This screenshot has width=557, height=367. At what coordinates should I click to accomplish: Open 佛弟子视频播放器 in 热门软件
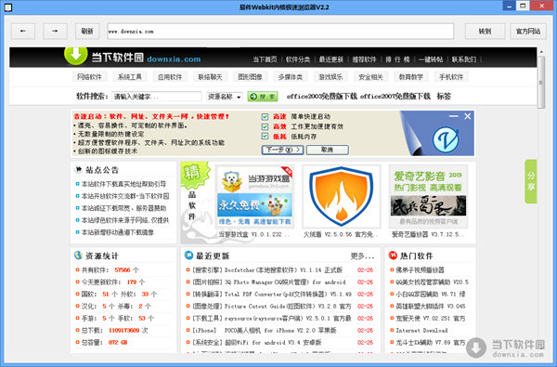(420, 270)
